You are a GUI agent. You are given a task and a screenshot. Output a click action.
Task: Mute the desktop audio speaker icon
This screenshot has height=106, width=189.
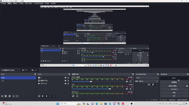point(127,82)
